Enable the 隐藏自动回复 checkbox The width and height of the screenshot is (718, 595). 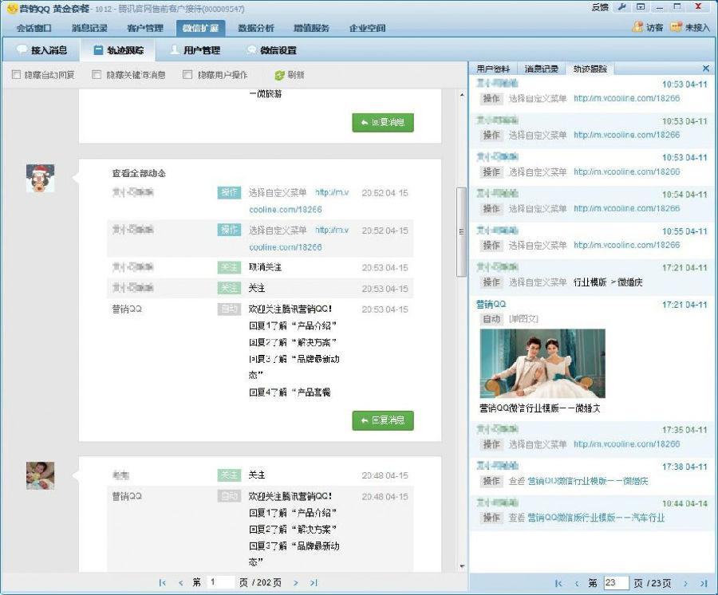[x=17, y=75]
